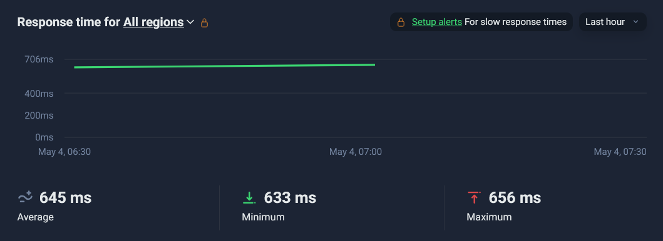Click the Average label
Screen dimensions: 663x241
[x=36, y=217]
